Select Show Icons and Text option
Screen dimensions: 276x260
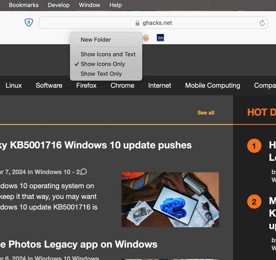coord(108,54)
